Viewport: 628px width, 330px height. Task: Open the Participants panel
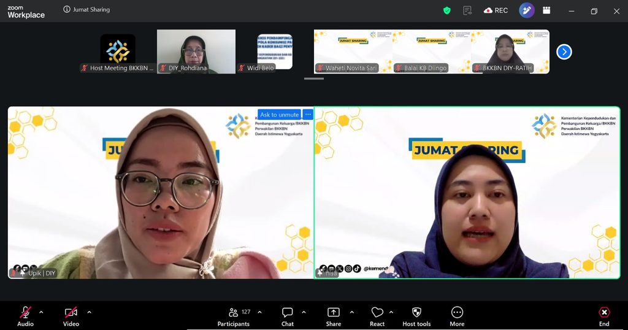[x=234, y=317]
